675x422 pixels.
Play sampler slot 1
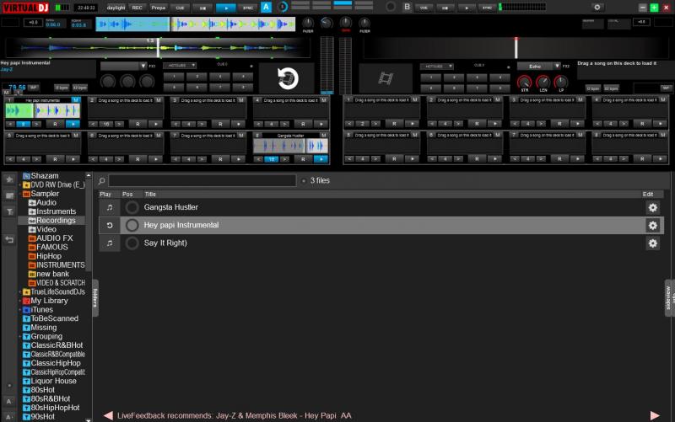click(73, 124)
